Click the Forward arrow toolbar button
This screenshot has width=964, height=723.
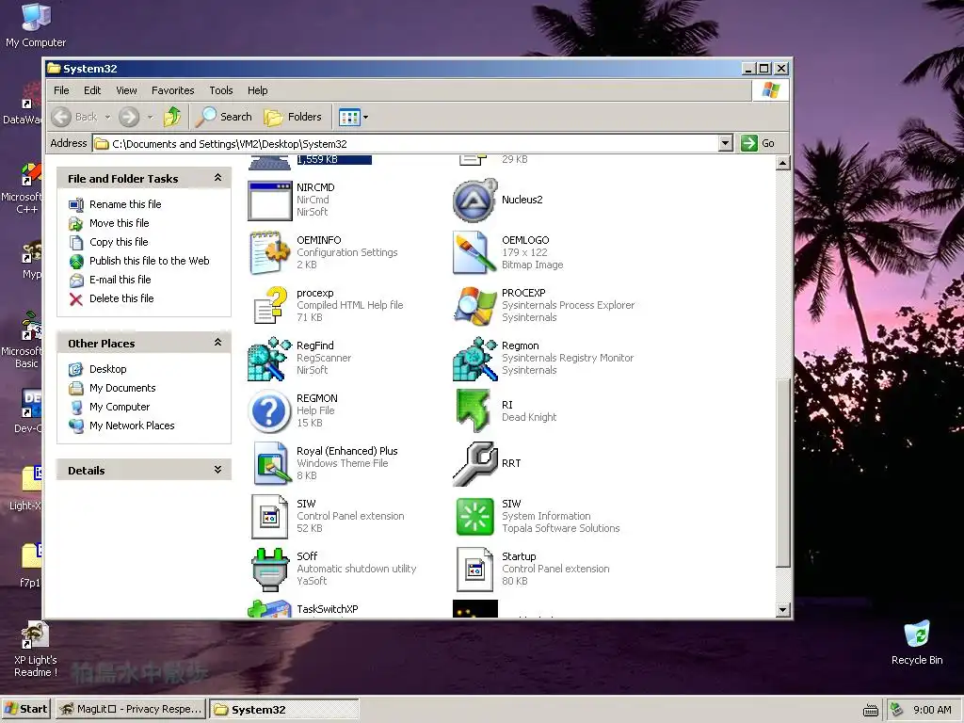click(129, 117)
